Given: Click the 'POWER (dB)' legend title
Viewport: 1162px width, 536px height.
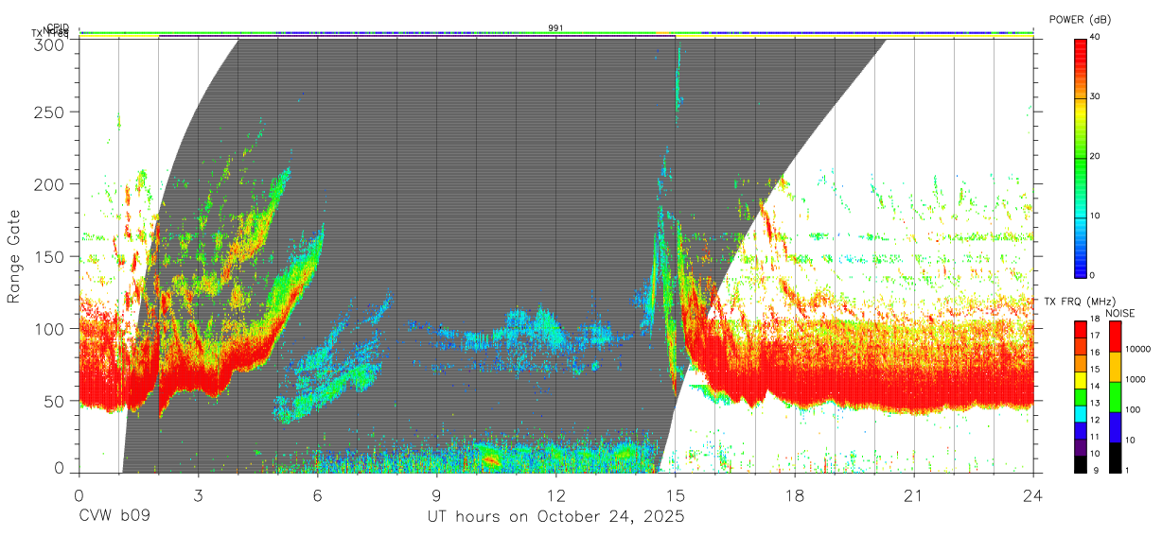Looking at the screenshot, I should [x=1081, y=20].
